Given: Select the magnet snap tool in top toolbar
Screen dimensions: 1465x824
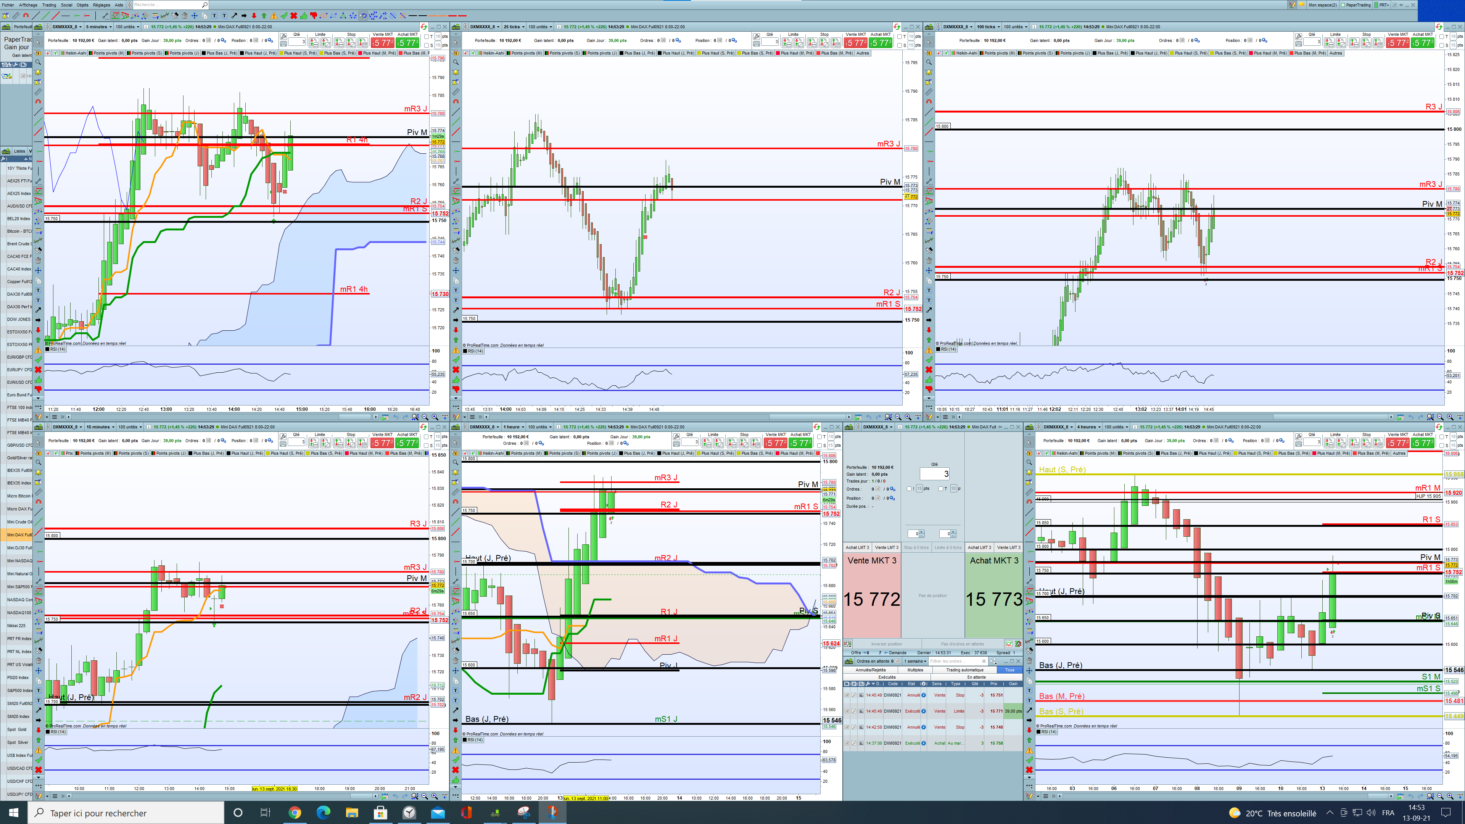Looking at the screenshot, I should pos(26,16).
